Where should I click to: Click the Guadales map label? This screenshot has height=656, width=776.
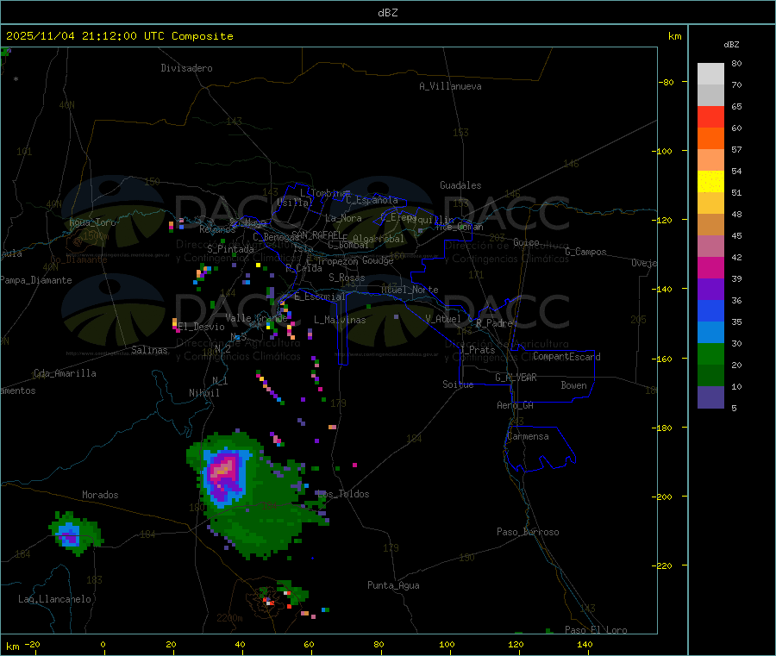coord(460,185)
